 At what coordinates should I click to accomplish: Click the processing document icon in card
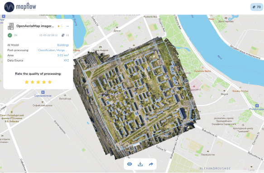click(11, 26)
